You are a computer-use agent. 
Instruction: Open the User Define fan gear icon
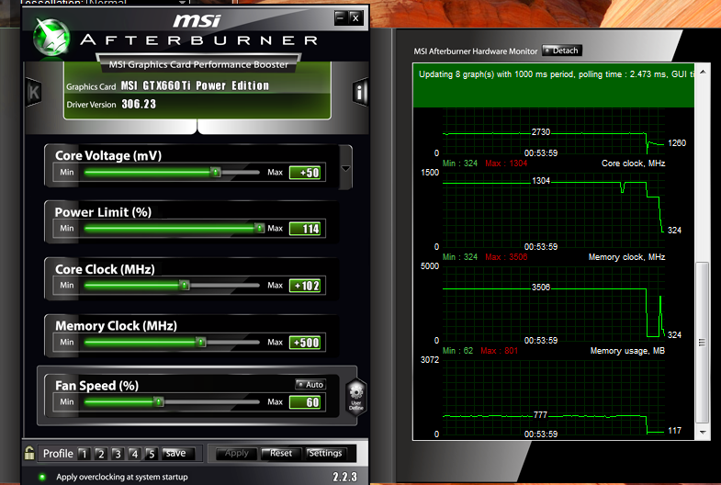[x=355, y=398]
